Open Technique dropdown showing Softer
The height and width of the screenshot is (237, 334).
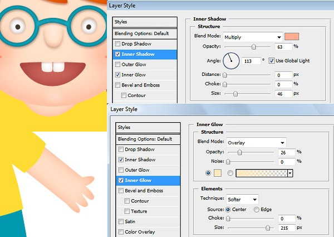pos(242,200)
